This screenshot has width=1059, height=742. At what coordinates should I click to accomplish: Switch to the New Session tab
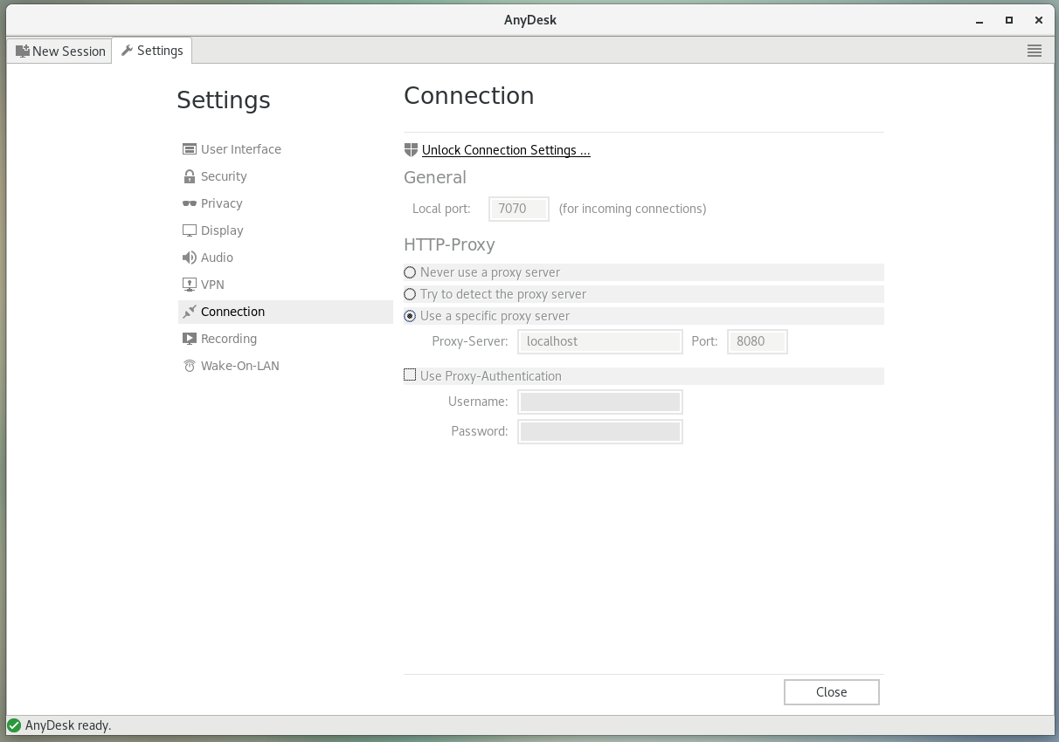pyautogui.click(x=59, y=51)
